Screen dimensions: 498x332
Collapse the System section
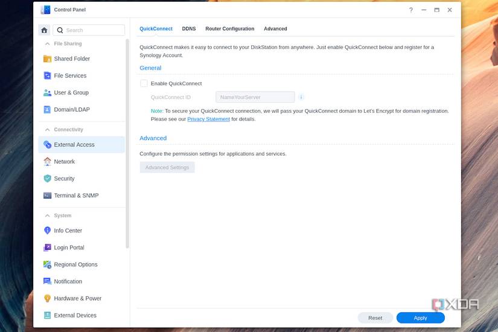48,215
